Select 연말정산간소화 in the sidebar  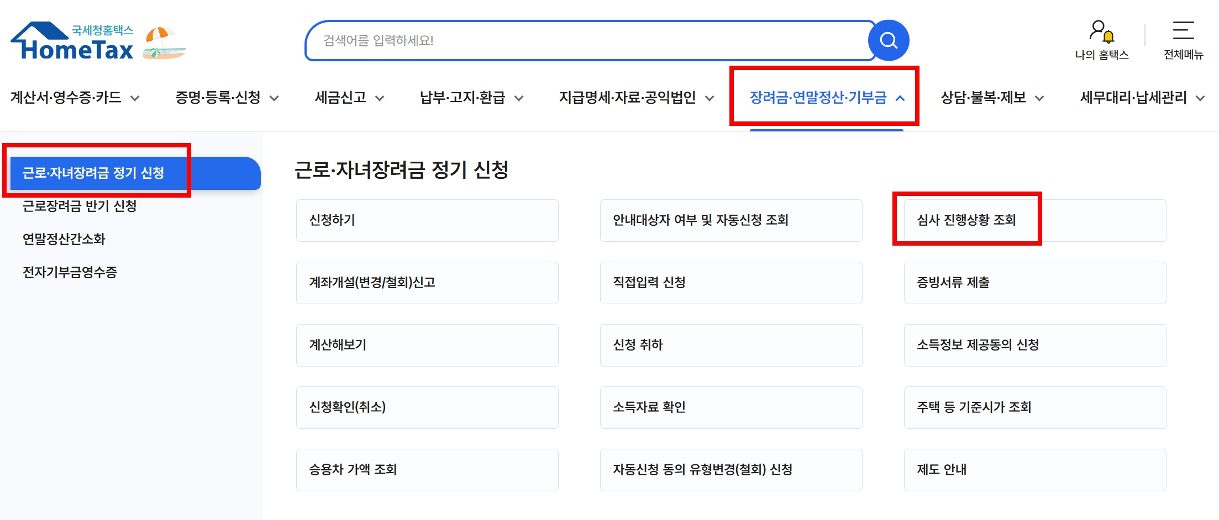(65, 239)
